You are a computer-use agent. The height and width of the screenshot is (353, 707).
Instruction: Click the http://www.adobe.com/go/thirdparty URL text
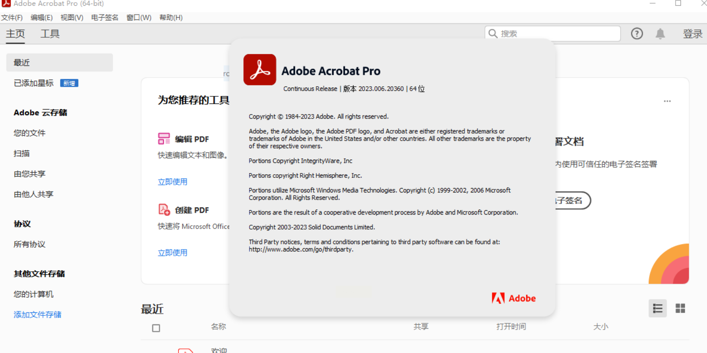[x=301, y=249]
